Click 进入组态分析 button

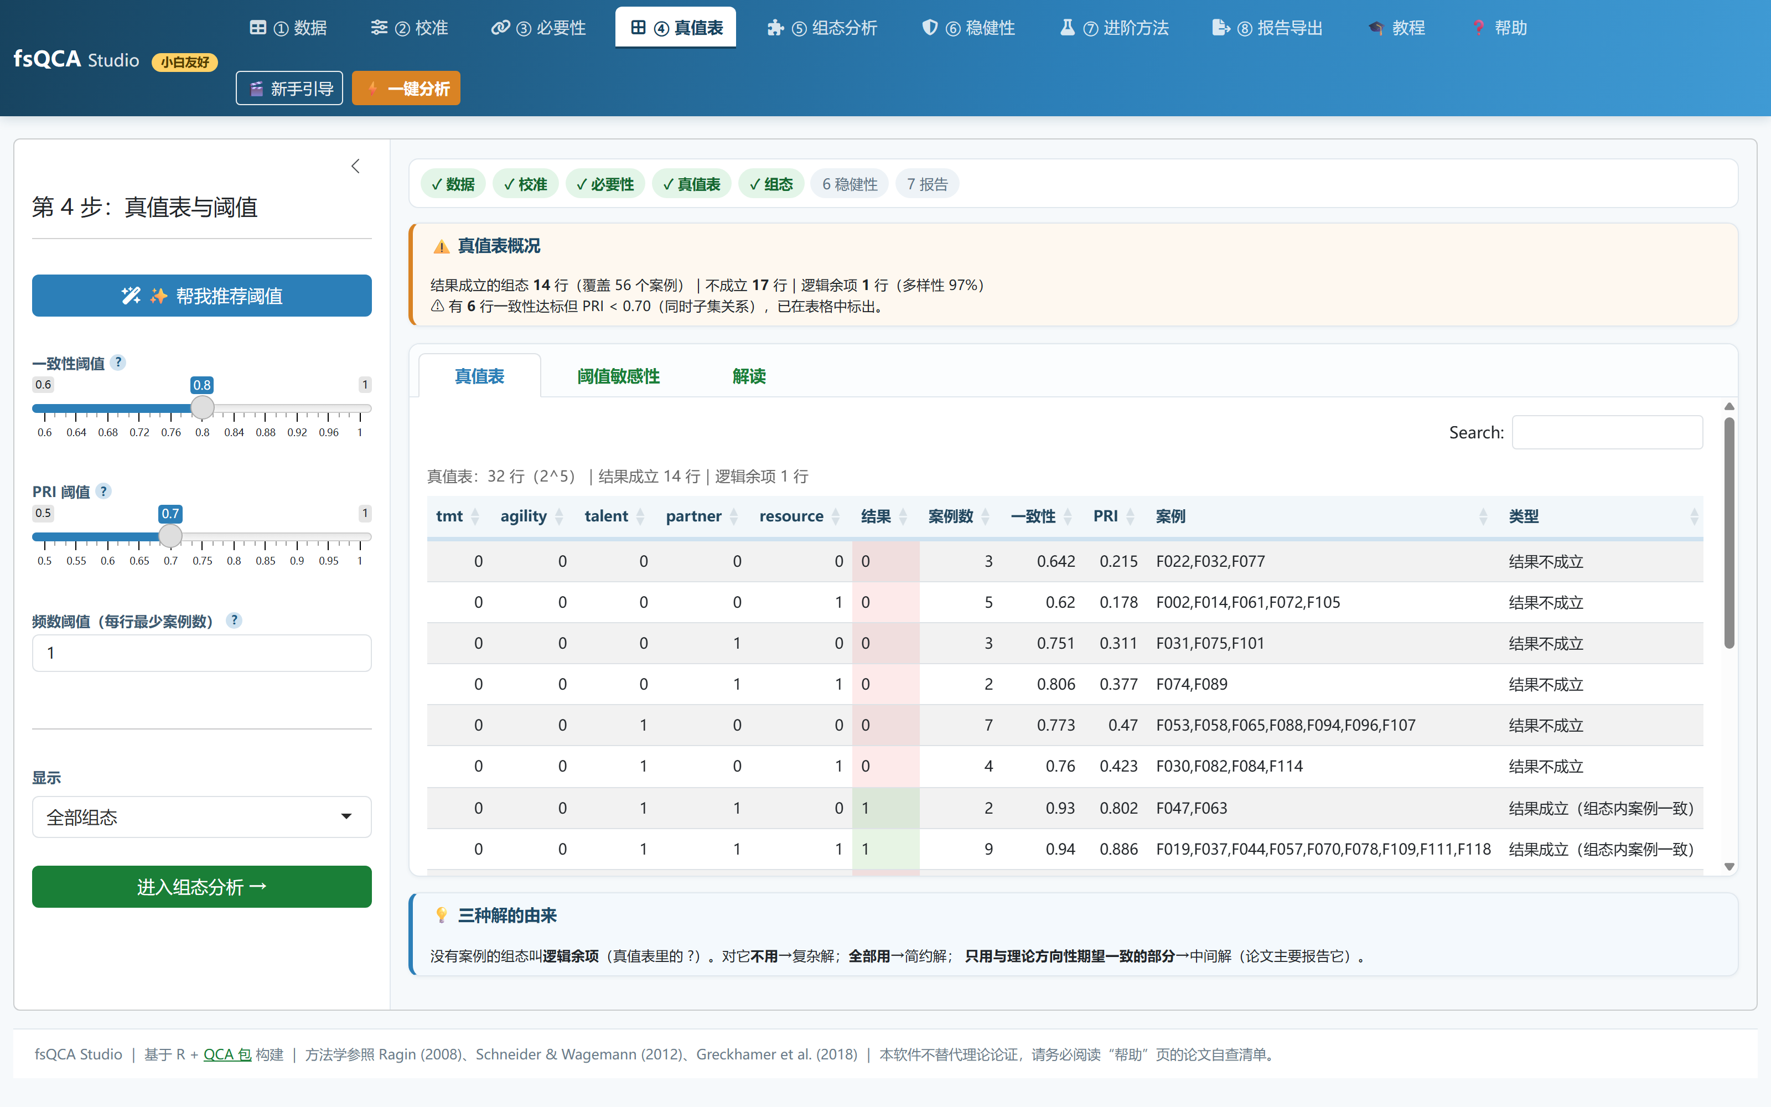pyautogui.click(x=201, y=887)
